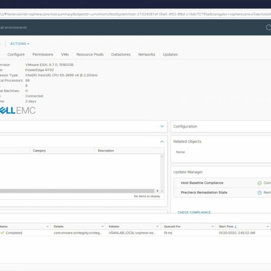Click the 'Connected' state value
Image resolution: width=271 pixels, height=271 pixels.
coord(34,96)
